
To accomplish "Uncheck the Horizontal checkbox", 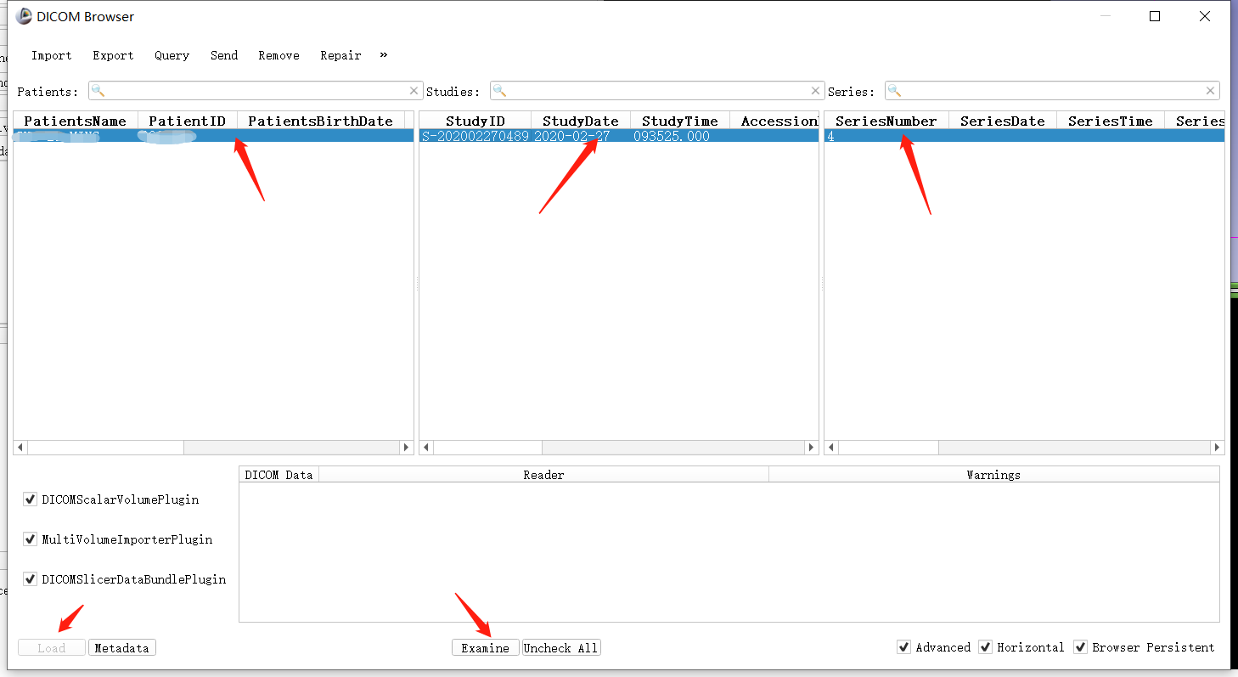I will pos(985,647).
